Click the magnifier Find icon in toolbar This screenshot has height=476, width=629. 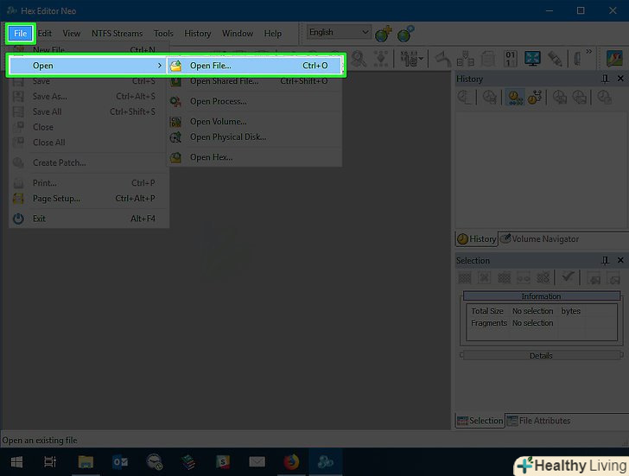click(359, 59)
